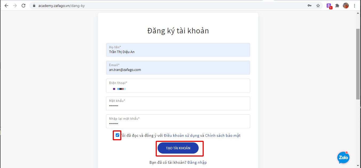Click the browser forward arrow
Screen dimensions: 361x168
15,6
